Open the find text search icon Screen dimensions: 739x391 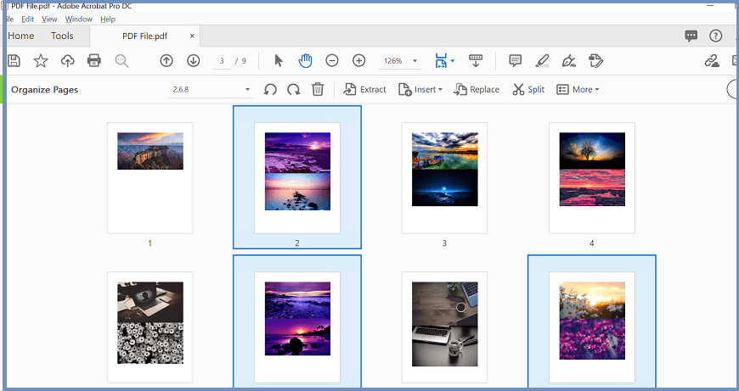(x=121, y=61)
